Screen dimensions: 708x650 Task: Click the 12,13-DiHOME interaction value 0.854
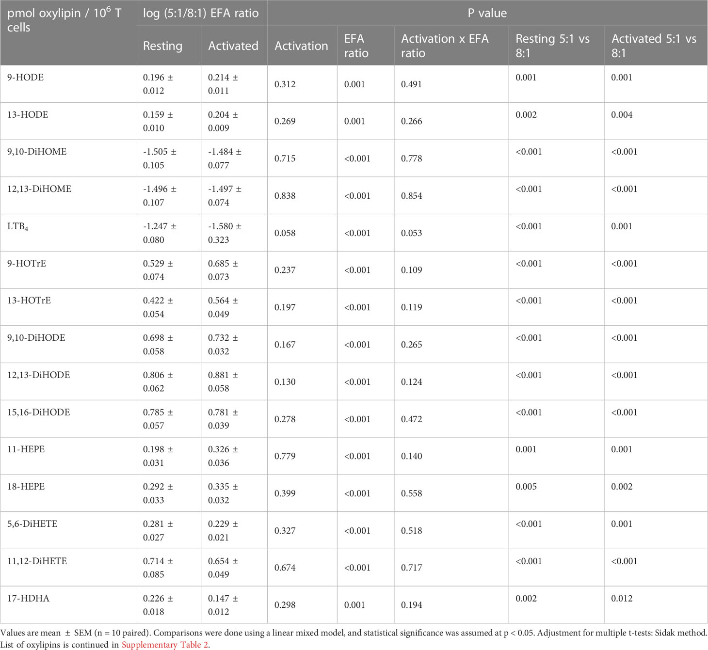click(412, 196)
